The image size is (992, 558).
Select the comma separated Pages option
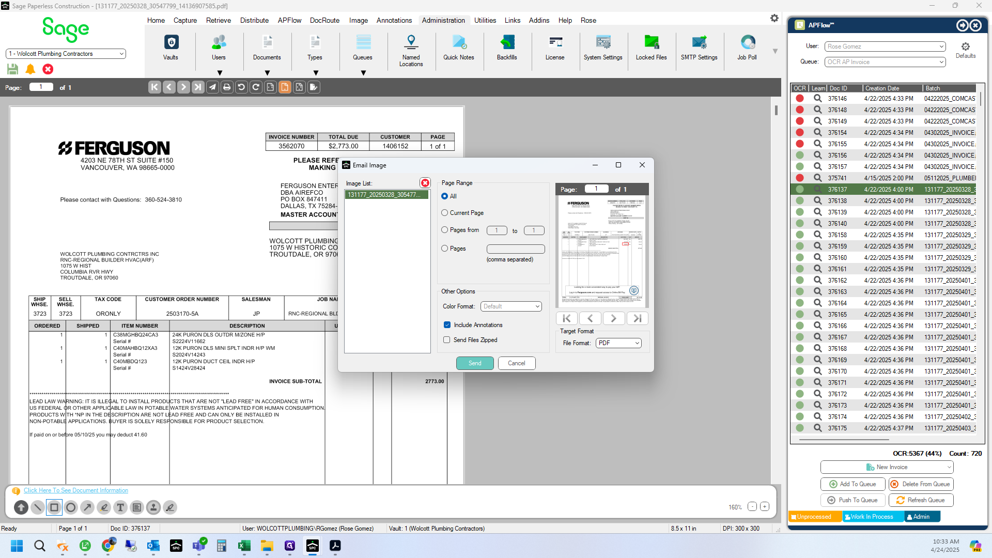pyautogui.click(x=444, y=249)
